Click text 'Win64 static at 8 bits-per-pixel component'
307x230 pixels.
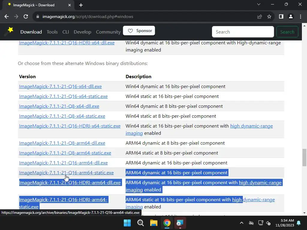171,116
